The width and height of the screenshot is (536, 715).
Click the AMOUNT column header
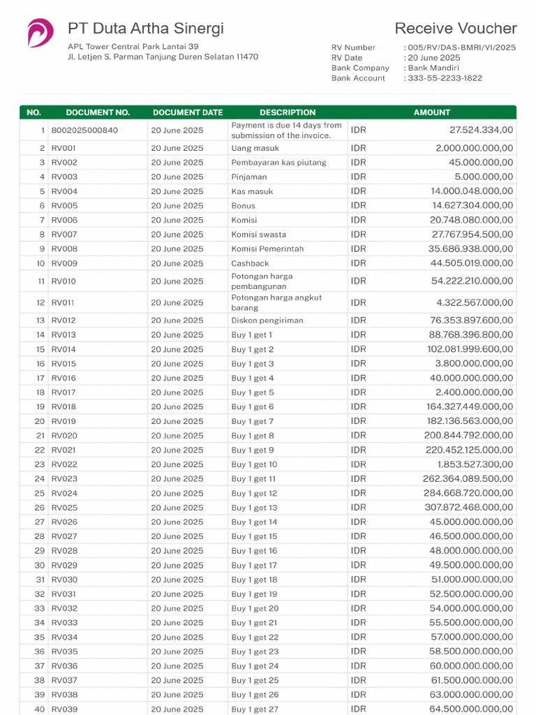click(x=432, y=112)
